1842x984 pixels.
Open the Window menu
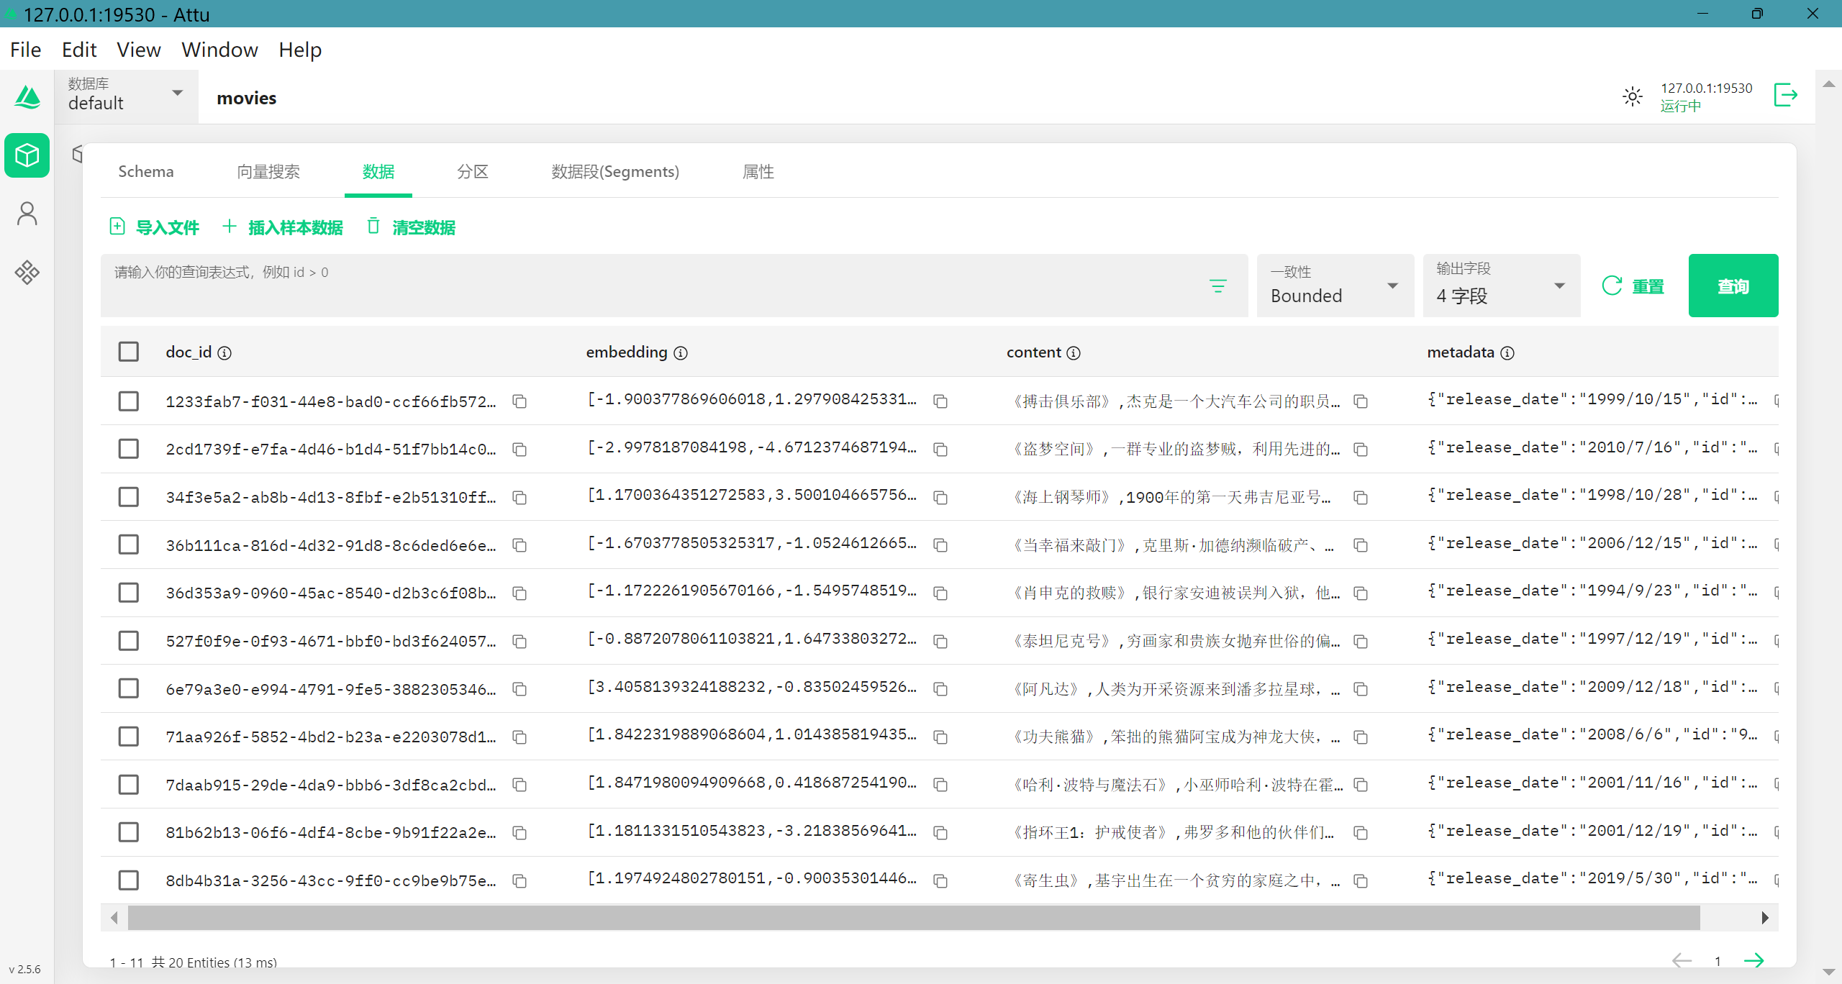tap(219, 50)
